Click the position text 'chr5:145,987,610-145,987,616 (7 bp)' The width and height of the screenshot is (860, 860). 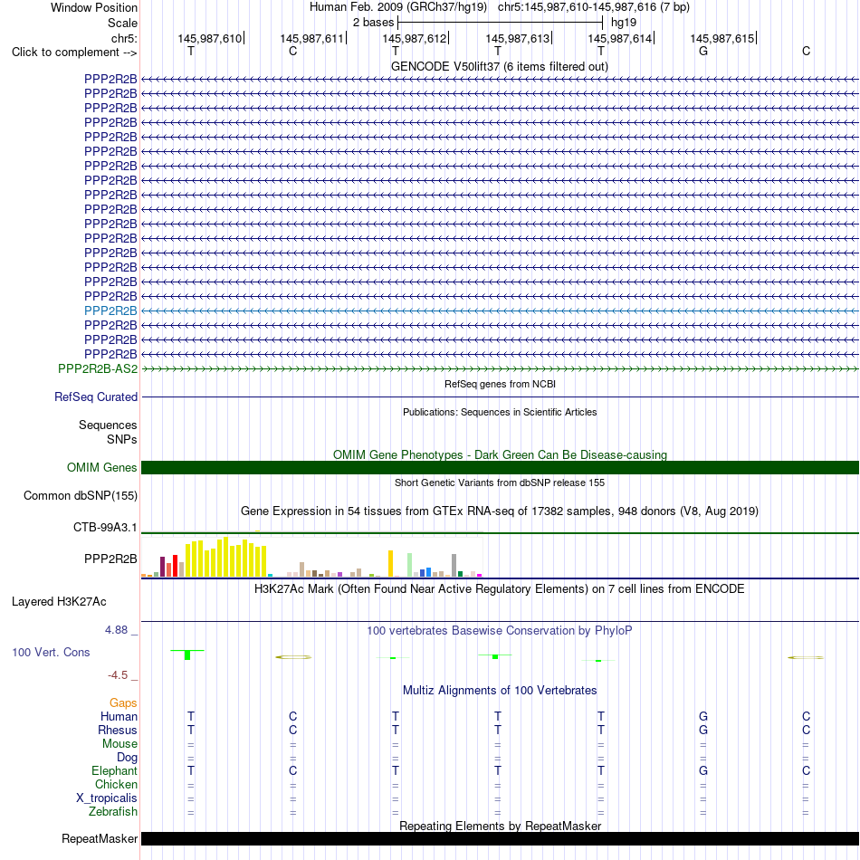[594, 7]
